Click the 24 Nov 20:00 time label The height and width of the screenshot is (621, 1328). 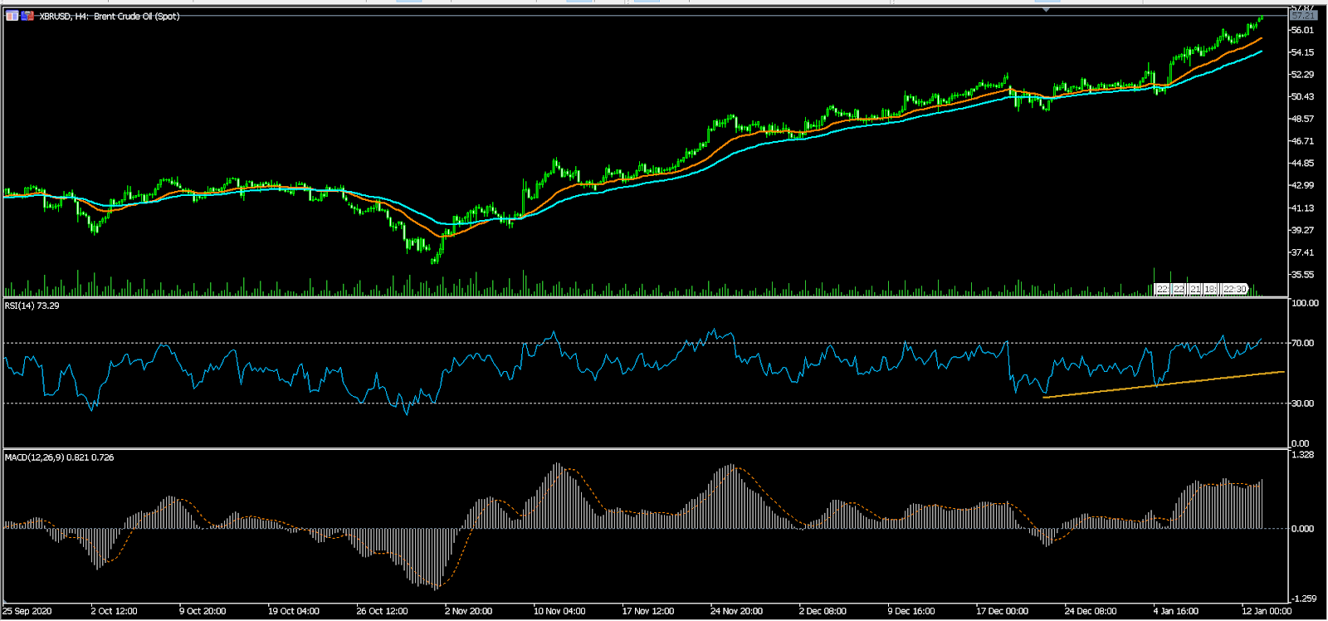[x=737, y=612]
